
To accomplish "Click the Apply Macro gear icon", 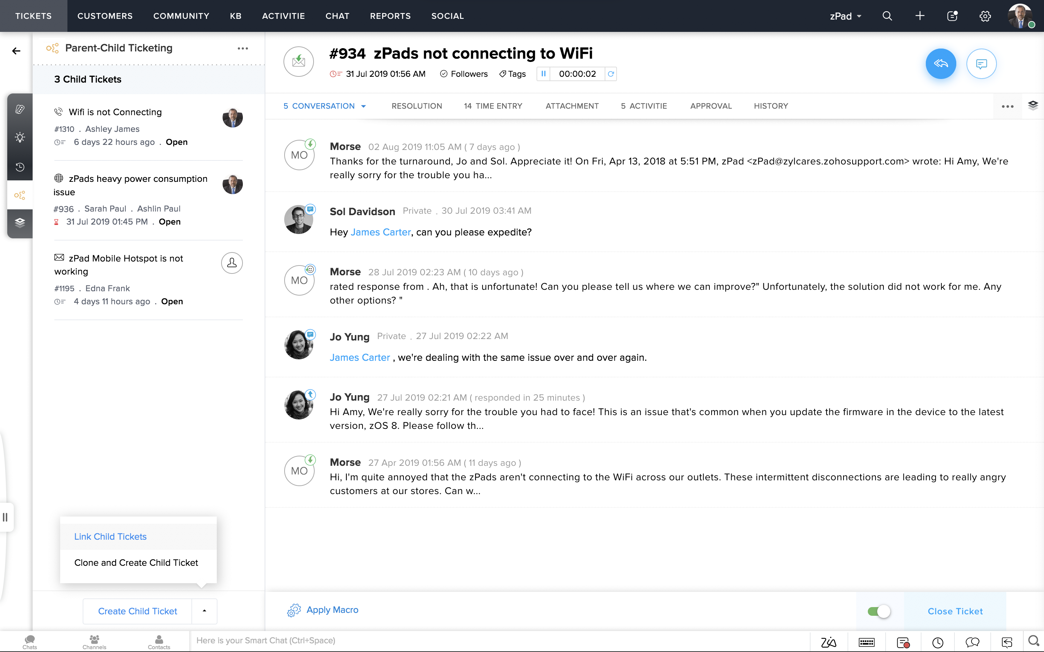I will pyautogui.click(x=294, y=610).
